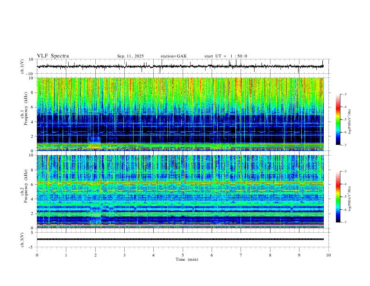Viewport: 370px width, 286px height.
Task: Click the "VLF Spectra" plot title
Action: pyautogui.click(x=53, y=56)
